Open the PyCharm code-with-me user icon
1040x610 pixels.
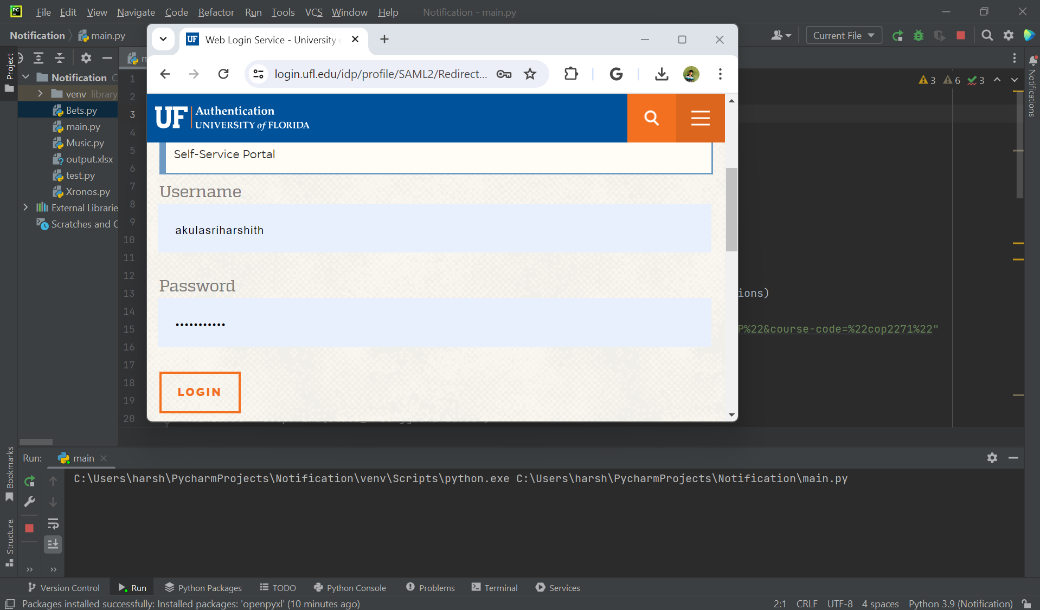tap(781, 36)
